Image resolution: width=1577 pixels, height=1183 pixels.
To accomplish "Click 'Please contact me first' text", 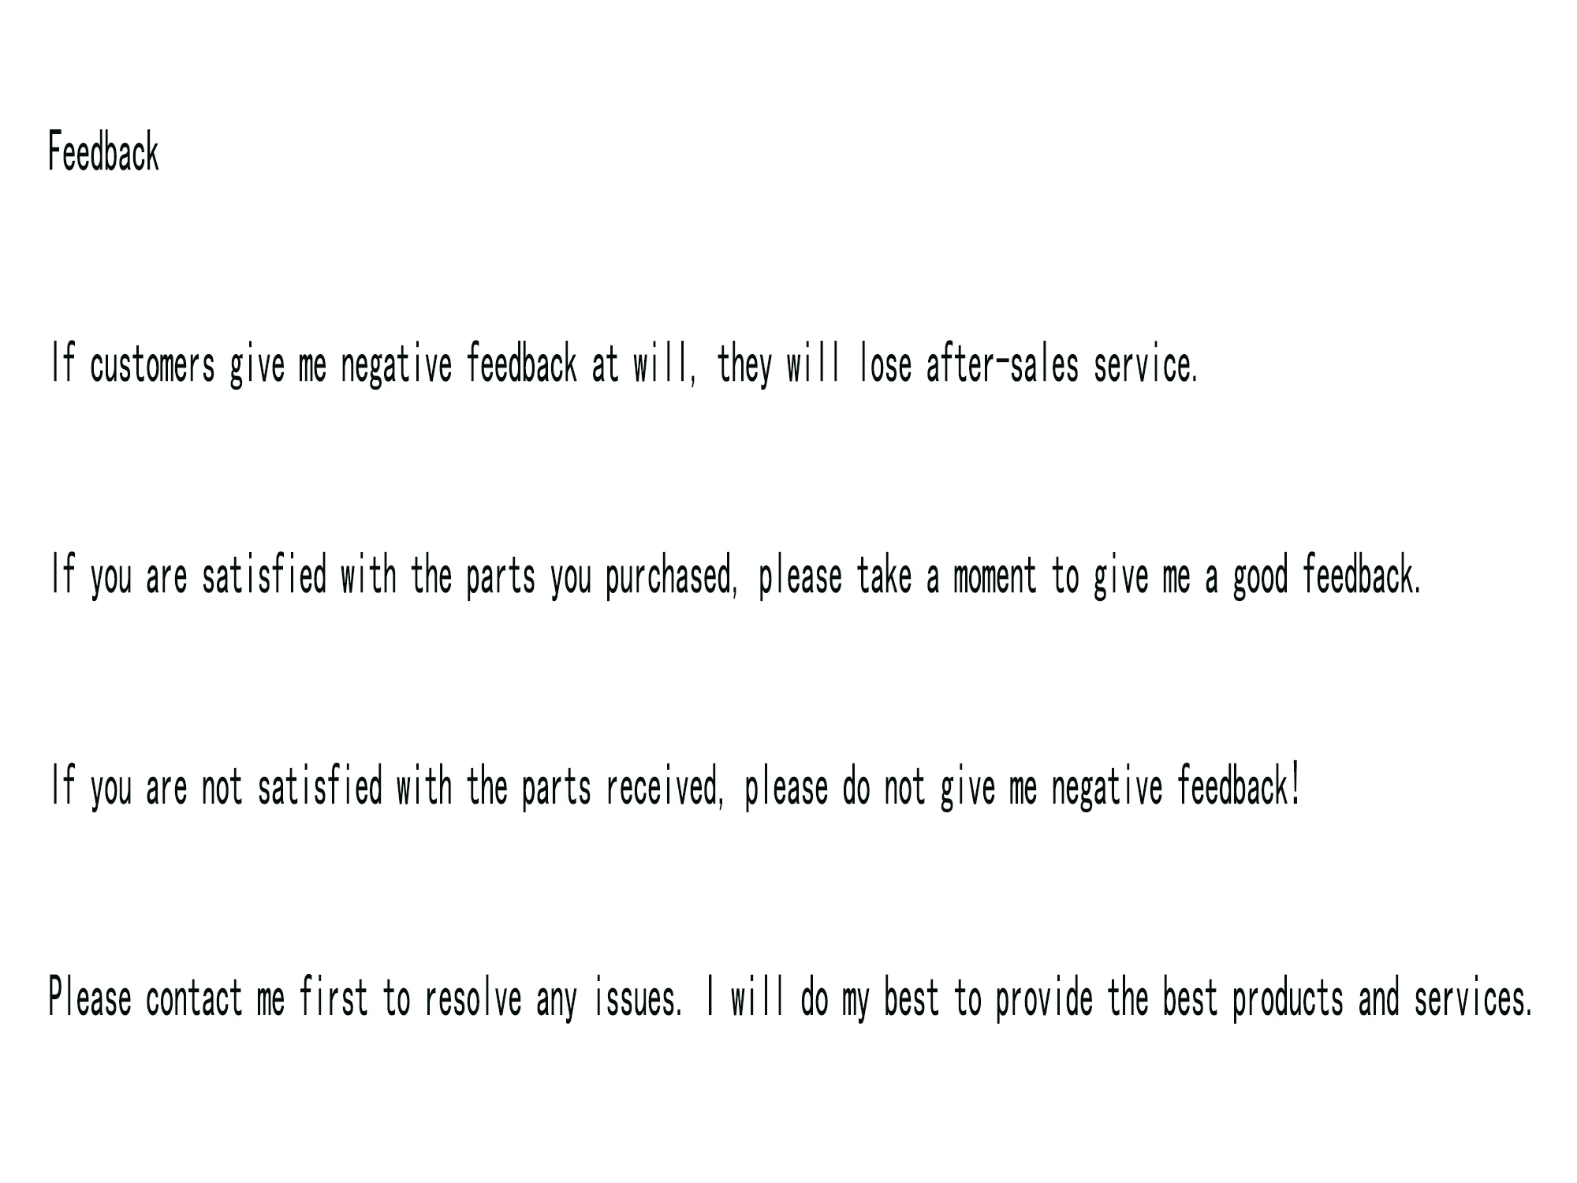I will 208,998.
